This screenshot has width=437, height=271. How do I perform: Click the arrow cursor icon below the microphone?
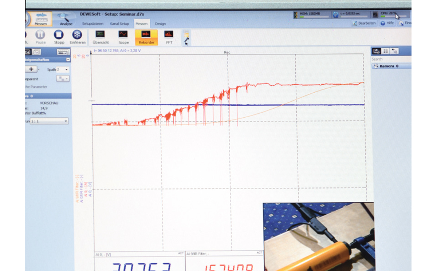point(186,44)
